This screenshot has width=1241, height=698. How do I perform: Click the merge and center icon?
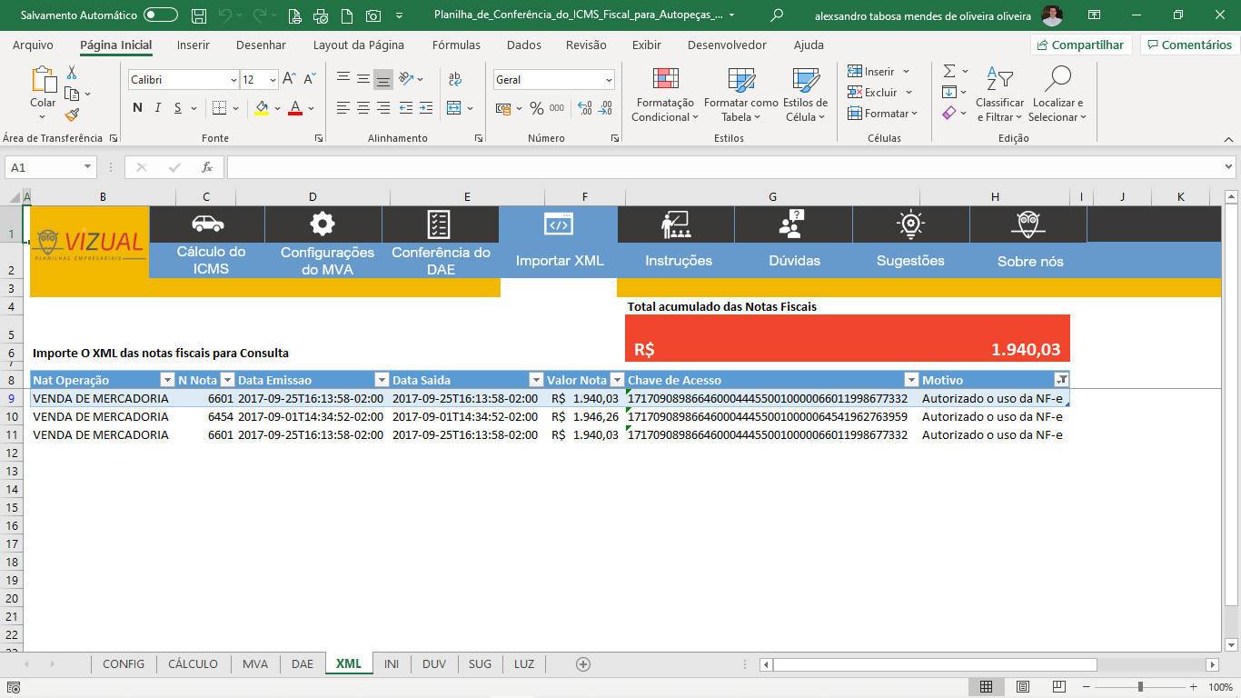pyautogui.click(x=454, y=107)
